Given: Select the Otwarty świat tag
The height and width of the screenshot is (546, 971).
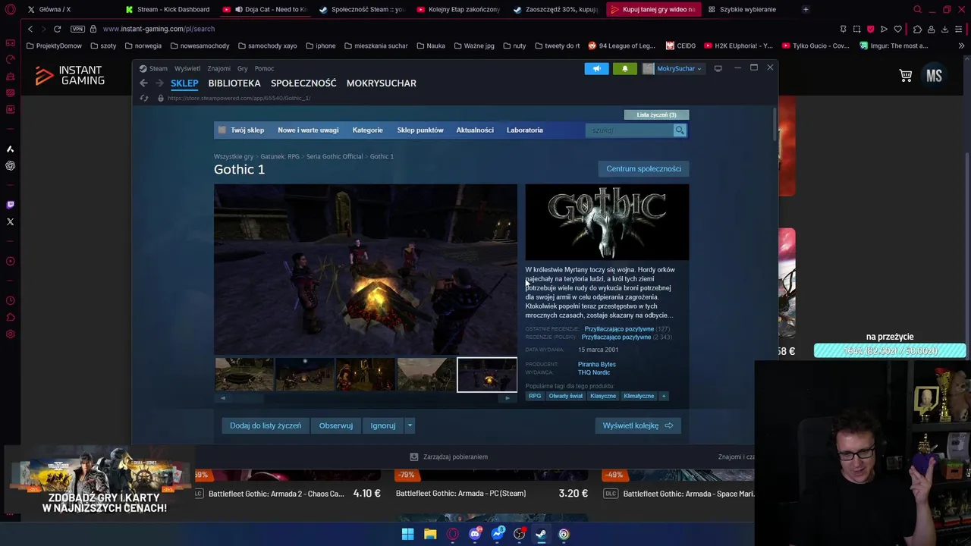Looking at the screenshot, I should point(566,396).
